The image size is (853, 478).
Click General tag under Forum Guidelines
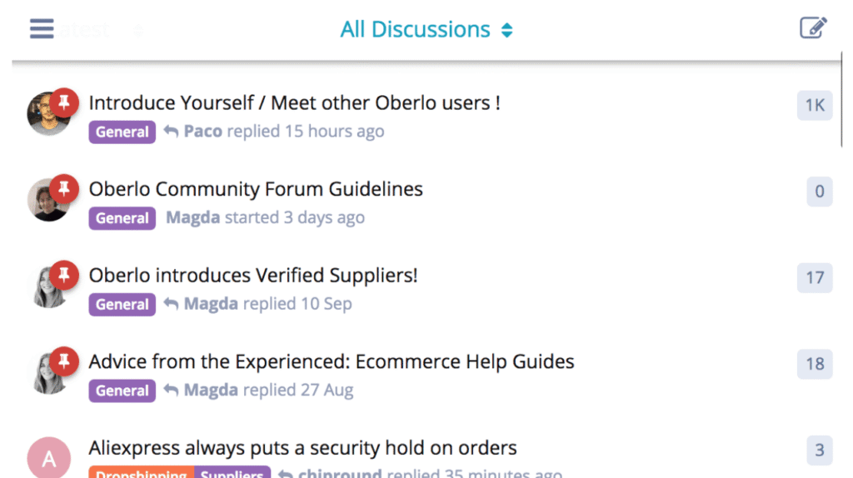tap(122, 218)
